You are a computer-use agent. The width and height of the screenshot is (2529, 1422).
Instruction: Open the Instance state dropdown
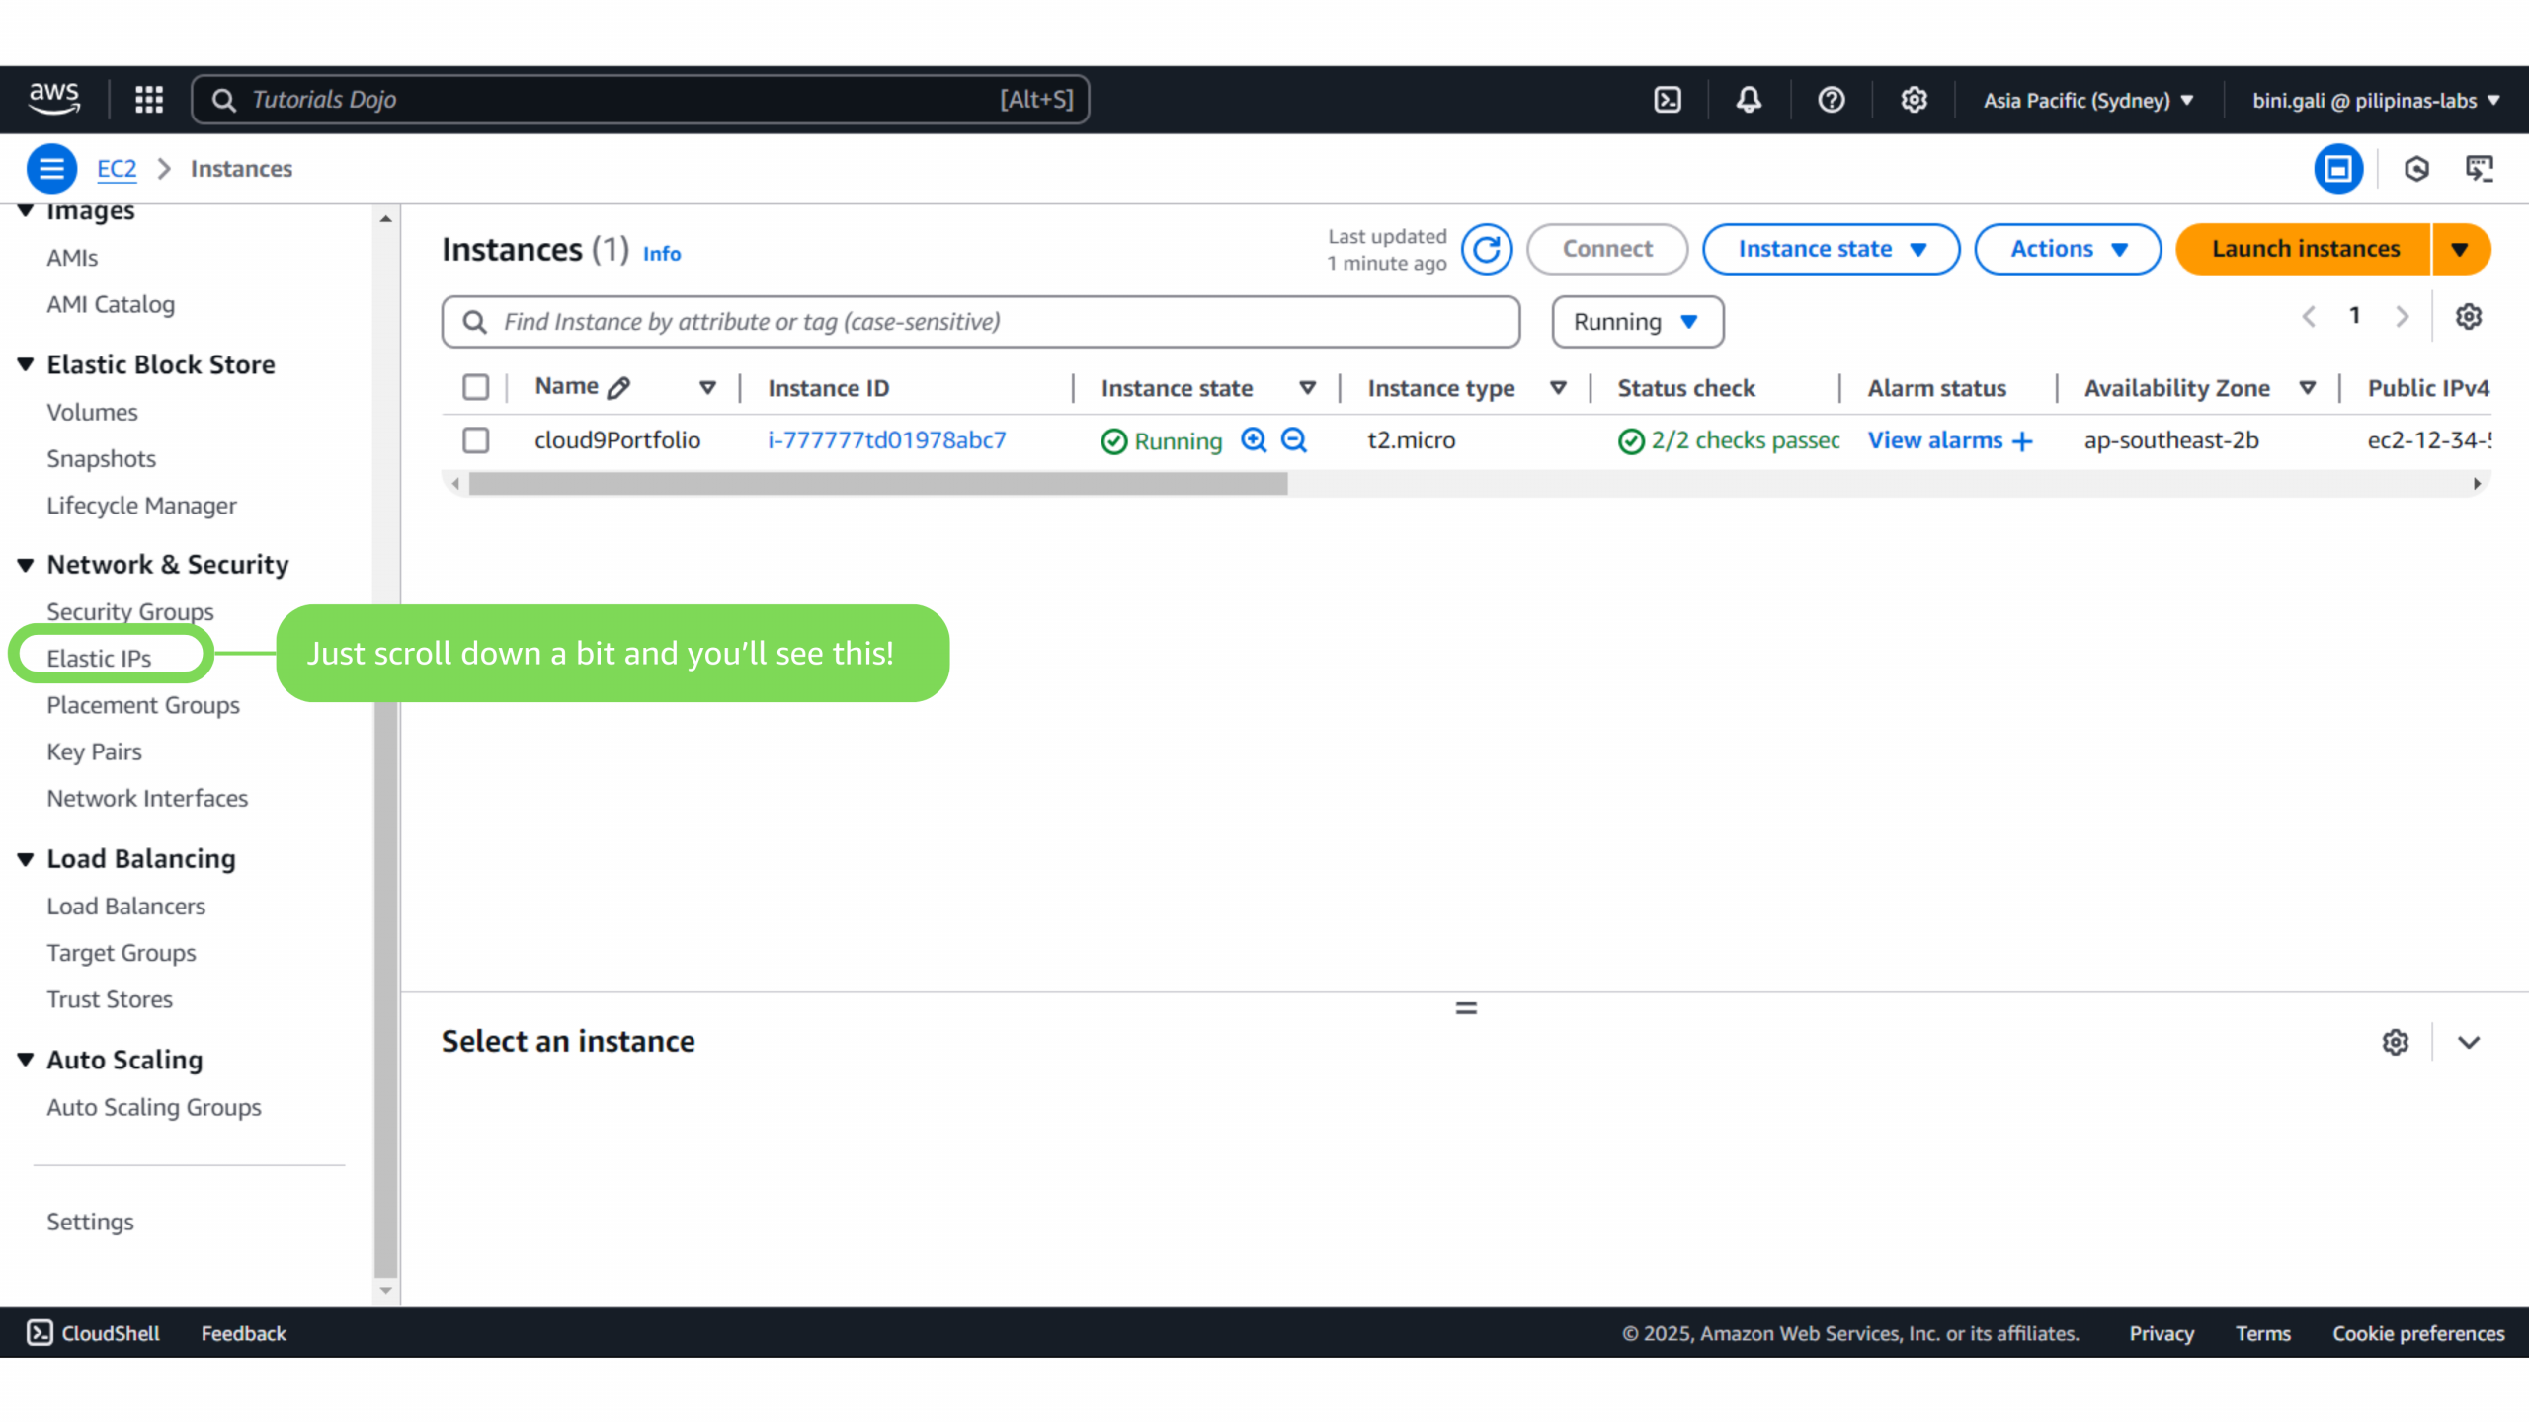pyautogui.click(x=1831, y=249)
